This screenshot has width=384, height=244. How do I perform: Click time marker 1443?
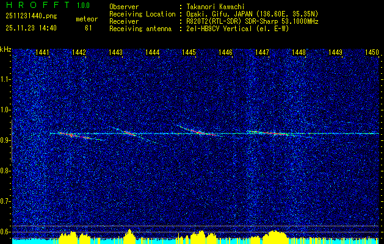coord(115,52)
